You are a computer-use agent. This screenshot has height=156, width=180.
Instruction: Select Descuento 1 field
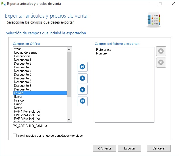coord(40,60)
